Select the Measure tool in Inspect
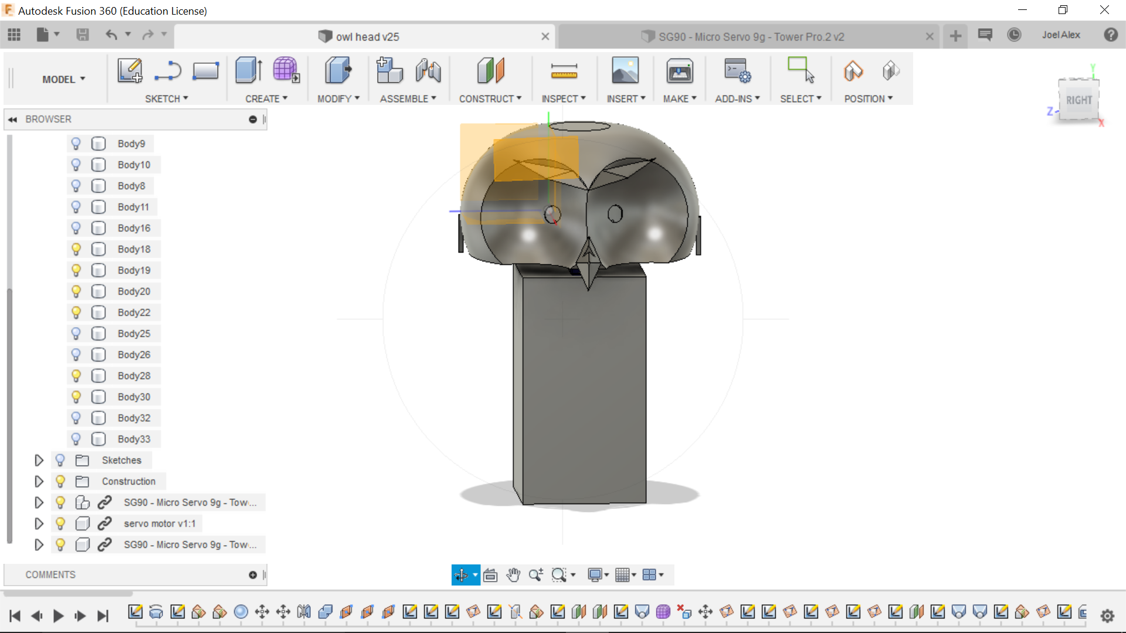Screen dimensions: 1126x633 click(x=564, y=71)
